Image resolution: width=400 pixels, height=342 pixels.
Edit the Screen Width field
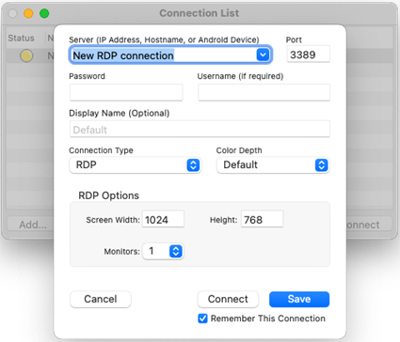163,219
